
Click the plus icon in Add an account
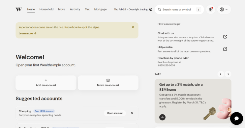point(46,80)
